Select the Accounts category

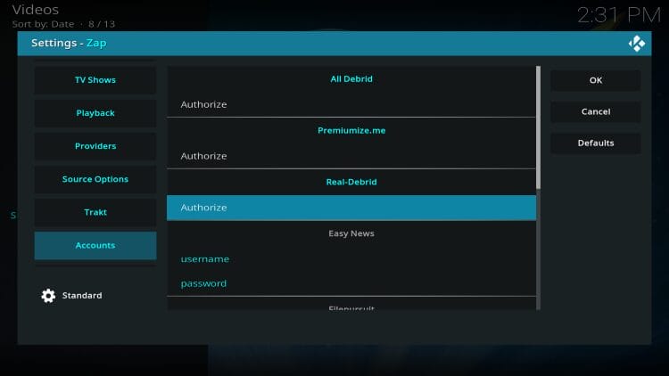(95, 246)
